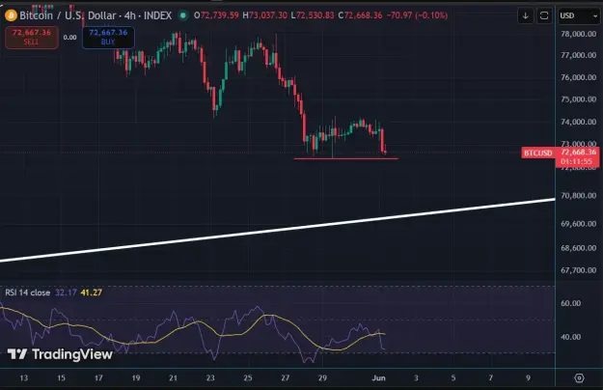Click the Jun date axis label
Image resolution: width=603 pixels, height=390 pixels.
pyautogui.click(x=378, y=378)
